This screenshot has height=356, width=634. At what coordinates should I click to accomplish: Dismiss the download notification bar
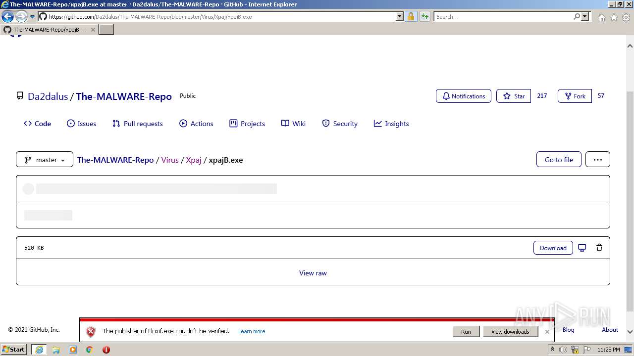(547, 332)
